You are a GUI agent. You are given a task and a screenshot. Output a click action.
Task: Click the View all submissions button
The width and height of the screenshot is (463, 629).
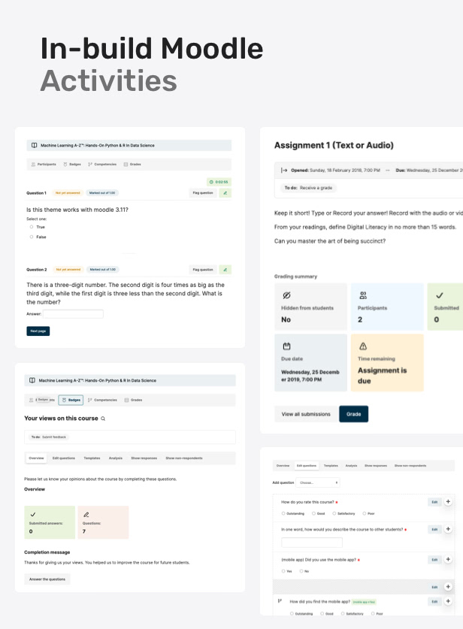pyautogui.click(x=306, y=414)
